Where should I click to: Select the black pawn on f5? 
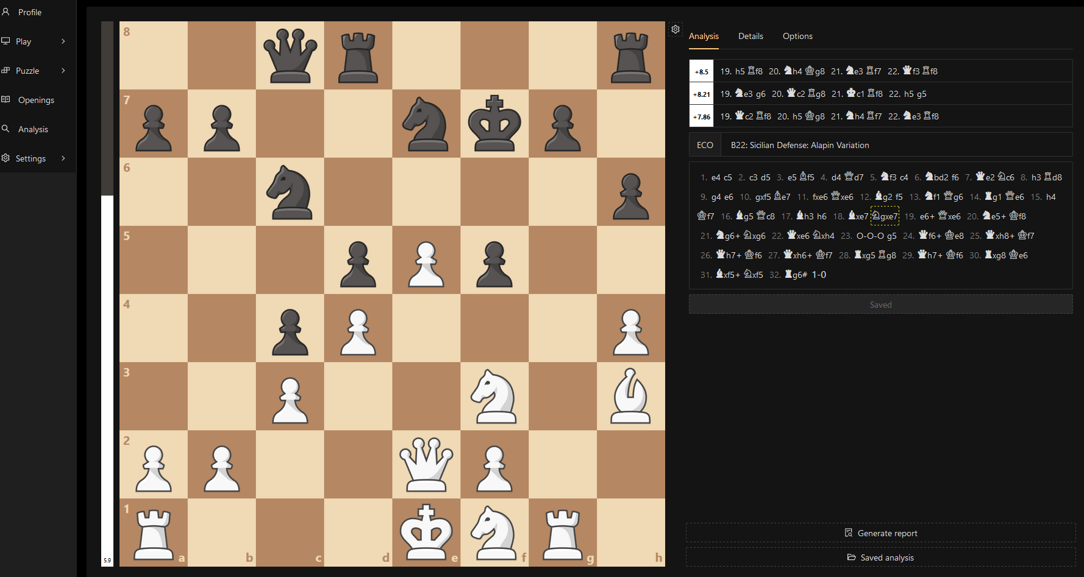click(494, 263)
